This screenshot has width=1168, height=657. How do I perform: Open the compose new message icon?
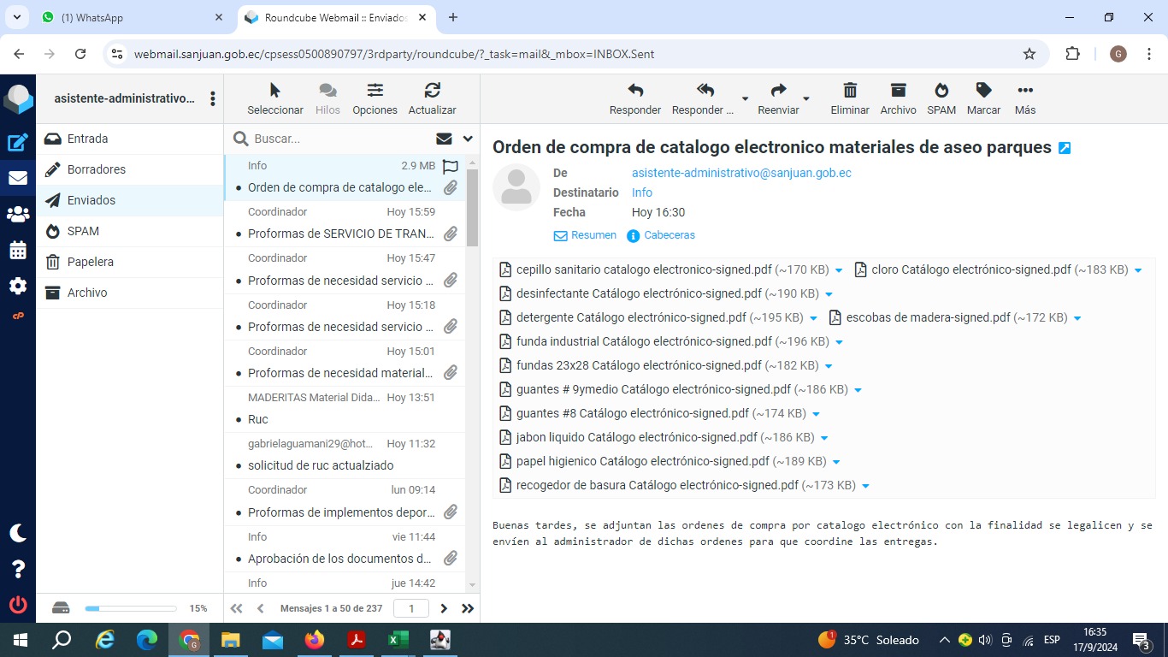pyautogui.click(x=18, y=143)
